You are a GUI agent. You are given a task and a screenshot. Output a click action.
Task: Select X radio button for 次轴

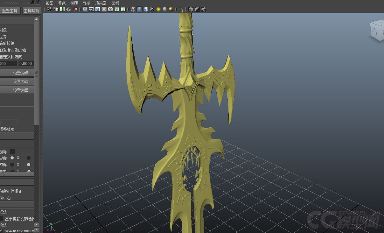pyautogui.click(x=12, y=165)
